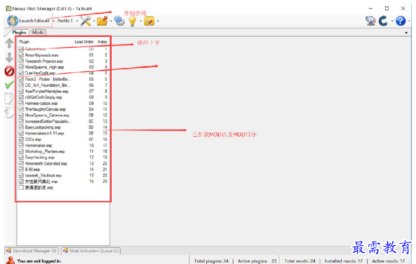Open the Mod Activation Queue (0) tab
The image size is (416, 264).
click(91, 250)
